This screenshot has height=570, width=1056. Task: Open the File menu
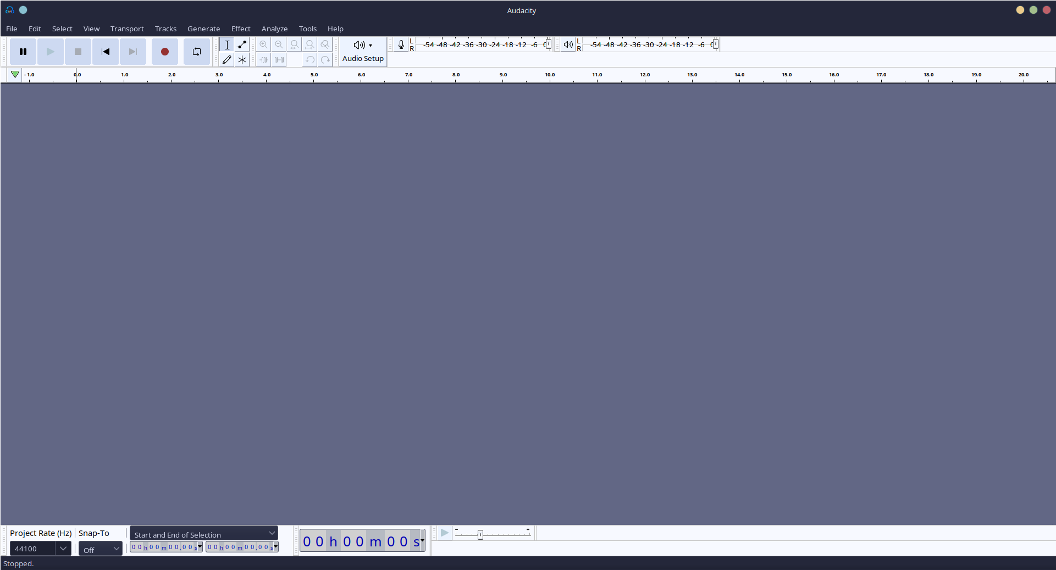[12, 29]
